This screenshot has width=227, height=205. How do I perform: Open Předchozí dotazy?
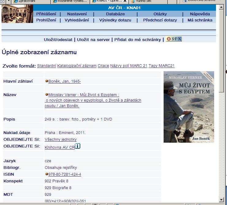coord(160,20)
